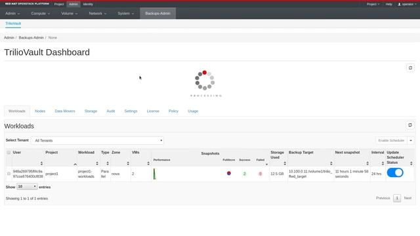The width and height of the screenshot is (420, 236).
Task: Sort table by Workload column
Action: 97,163
